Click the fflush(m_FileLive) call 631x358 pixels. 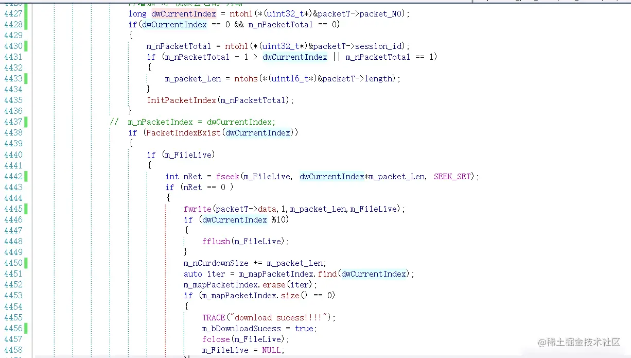[246, 242]
